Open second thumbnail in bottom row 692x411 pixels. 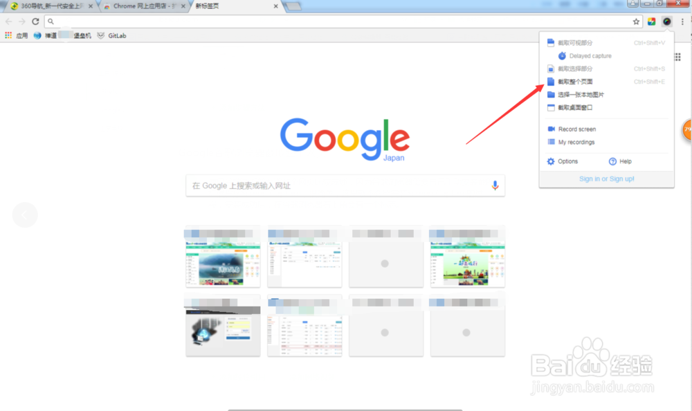pos(304,327)
